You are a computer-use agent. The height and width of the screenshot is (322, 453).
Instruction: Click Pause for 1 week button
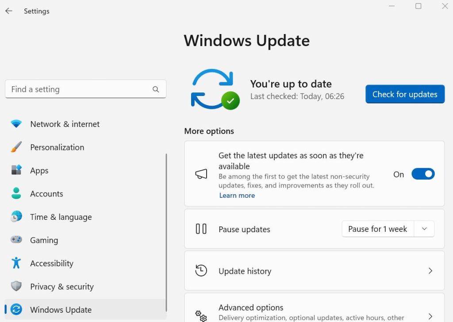pos(377,229)
